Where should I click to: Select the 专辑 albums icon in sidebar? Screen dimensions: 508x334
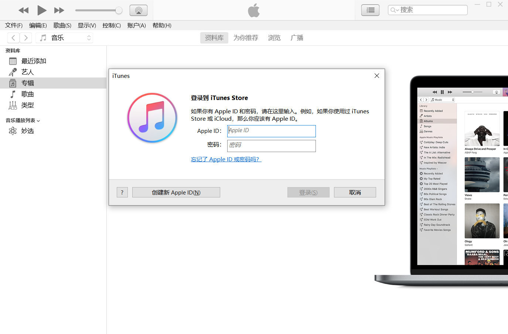point(13,83)
